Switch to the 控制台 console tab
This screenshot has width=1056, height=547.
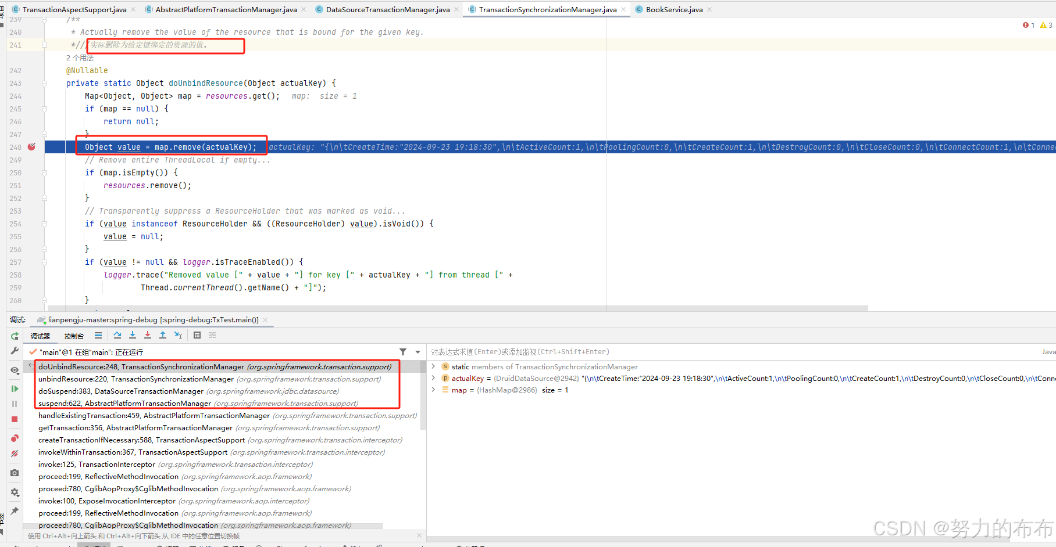[x=74, y=336]
